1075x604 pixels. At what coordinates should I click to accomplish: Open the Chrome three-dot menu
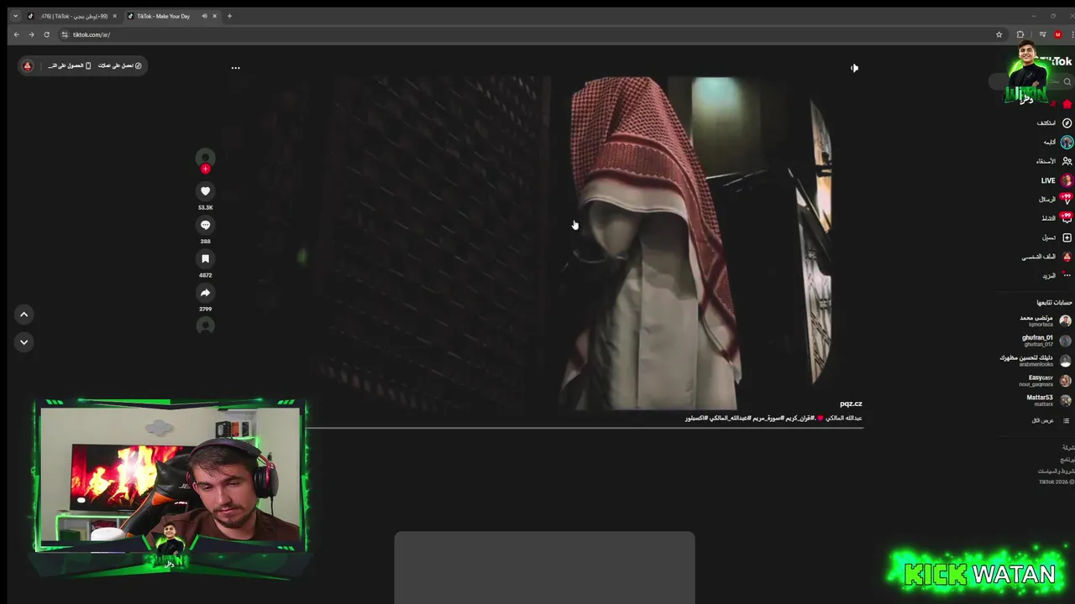coord(1072,34)
